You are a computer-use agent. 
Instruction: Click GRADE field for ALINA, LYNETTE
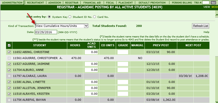(x=123, y=82)
